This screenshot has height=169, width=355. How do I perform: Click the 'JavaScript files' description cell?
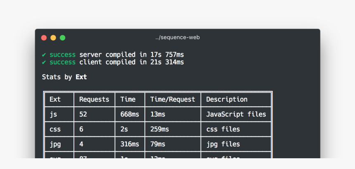[x=236, y=114]
